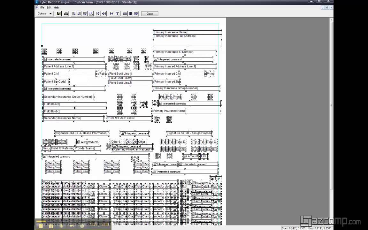This screenshot has height=230, width=368.
Task: Select the Patient City field
Action: [69, 74]
